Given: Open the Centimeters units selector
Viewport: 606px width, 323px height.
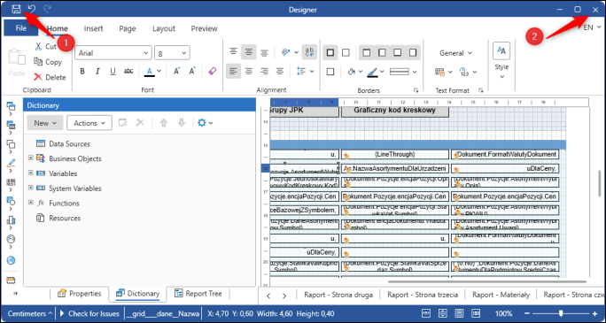Looking at the screenshot, I should click(x=30, y=314).
